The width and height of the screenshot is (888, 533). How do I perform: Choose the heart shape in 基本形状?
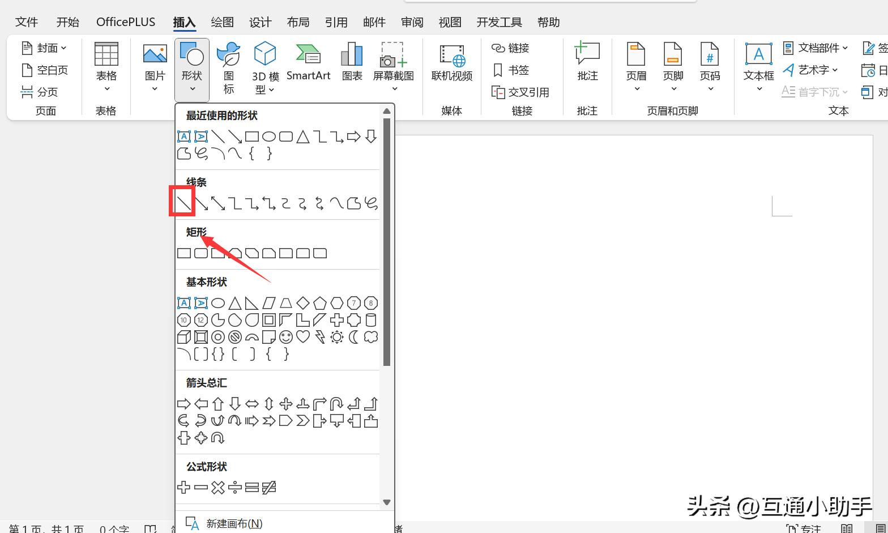(x=303, y=337)
